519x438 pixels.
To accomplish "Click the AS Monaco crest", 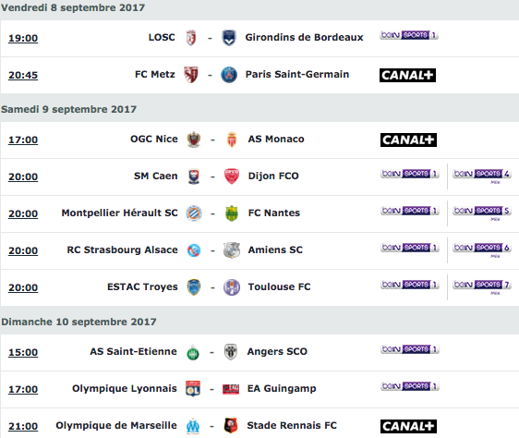I will pos(232,140).
